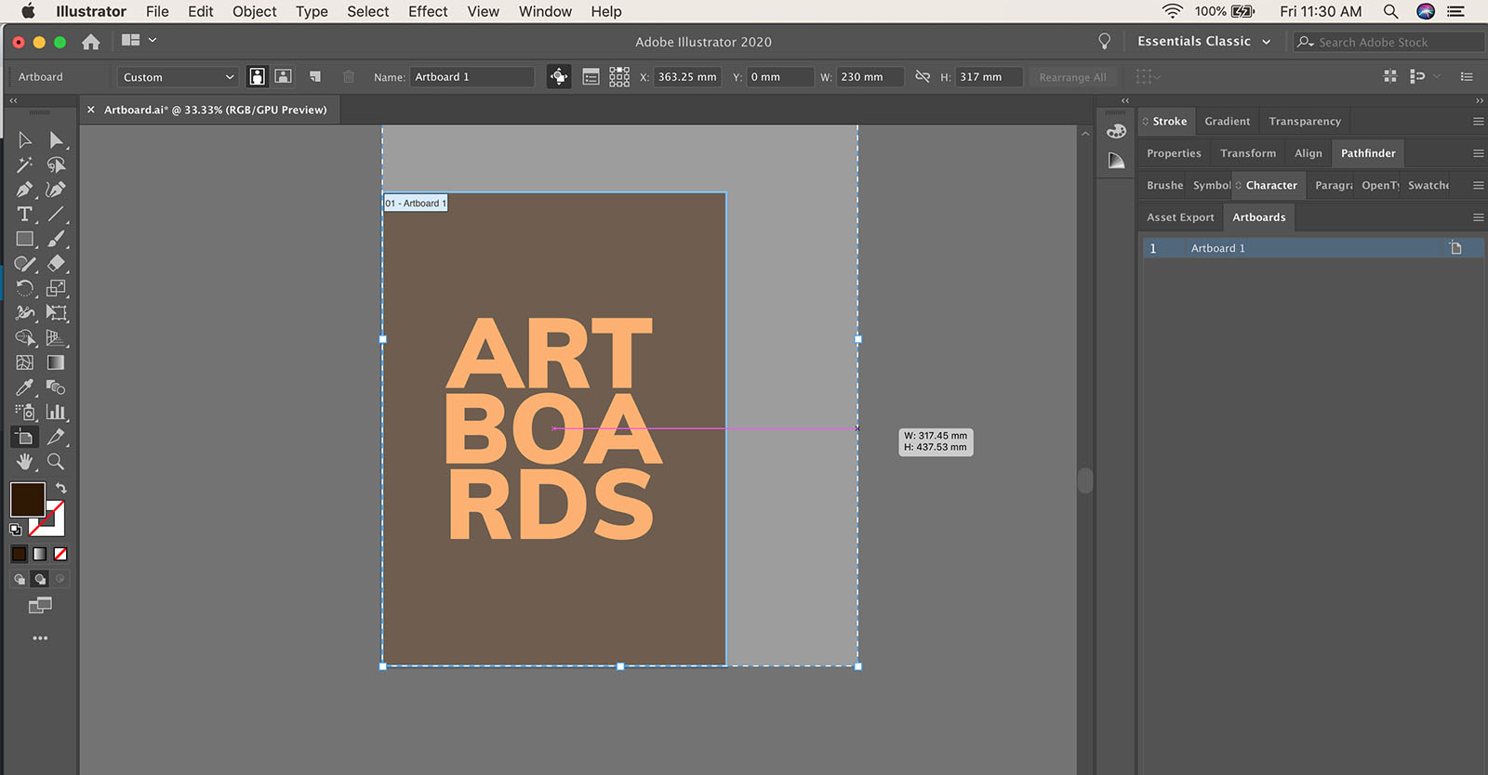
Task: Select the Type tool
Action: click(24, 214)
